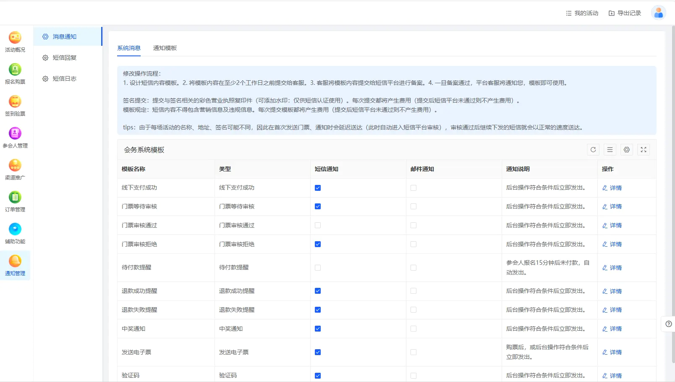
Task: Open the 报名购票 sidebar icon
Action: 15,74
